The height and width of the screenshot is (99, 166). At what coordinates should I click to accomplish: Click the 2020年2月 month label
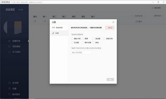(x=139, y=16)
